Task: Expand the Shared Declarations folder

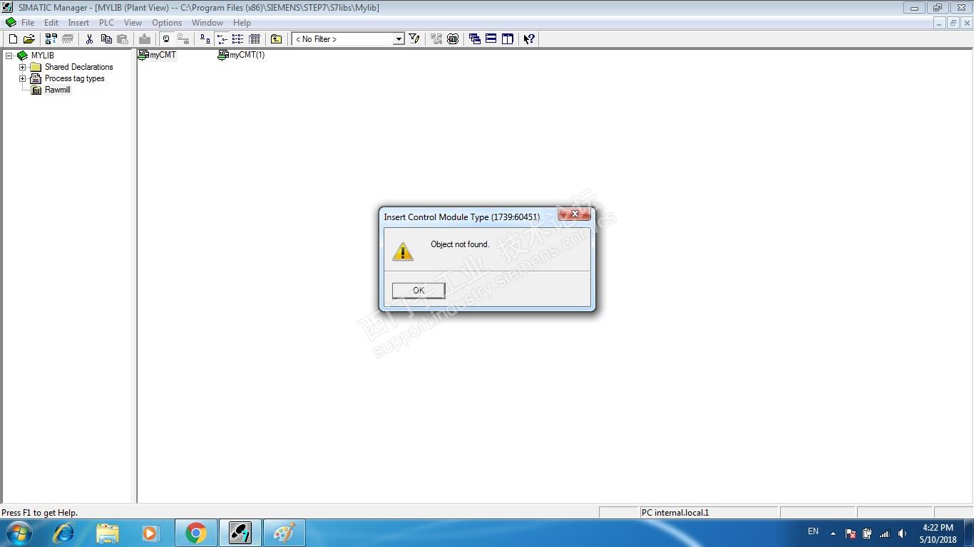Action: [x=22, y=67]
